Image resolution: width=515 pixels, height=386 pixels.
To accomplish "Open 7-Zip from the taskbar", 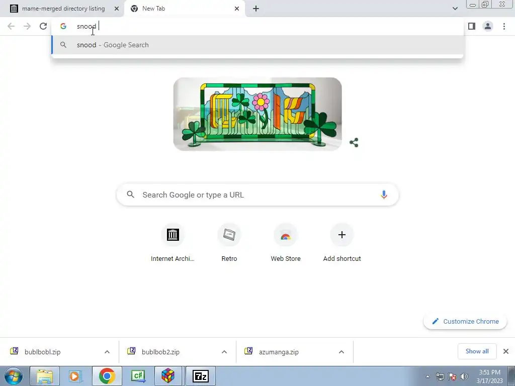I will [x=200, y=376].
